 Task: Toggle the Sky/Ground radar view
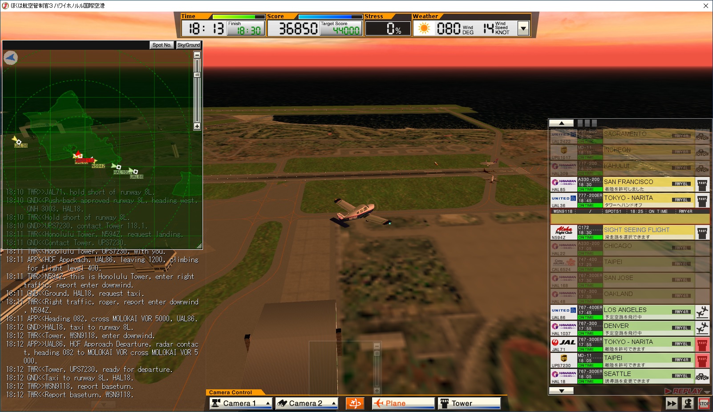point(189,45)
